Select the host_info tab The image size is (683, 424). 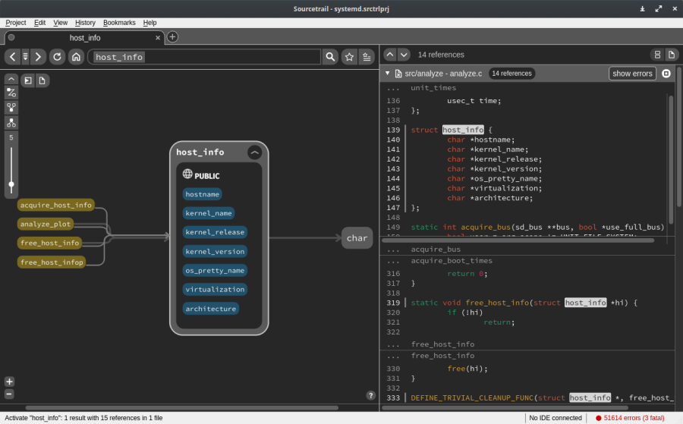[x=85, y=37]
